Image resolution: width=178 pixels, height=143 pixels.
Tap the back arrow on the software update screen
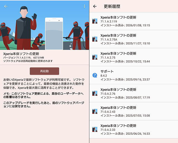click(x=6, y=6)
